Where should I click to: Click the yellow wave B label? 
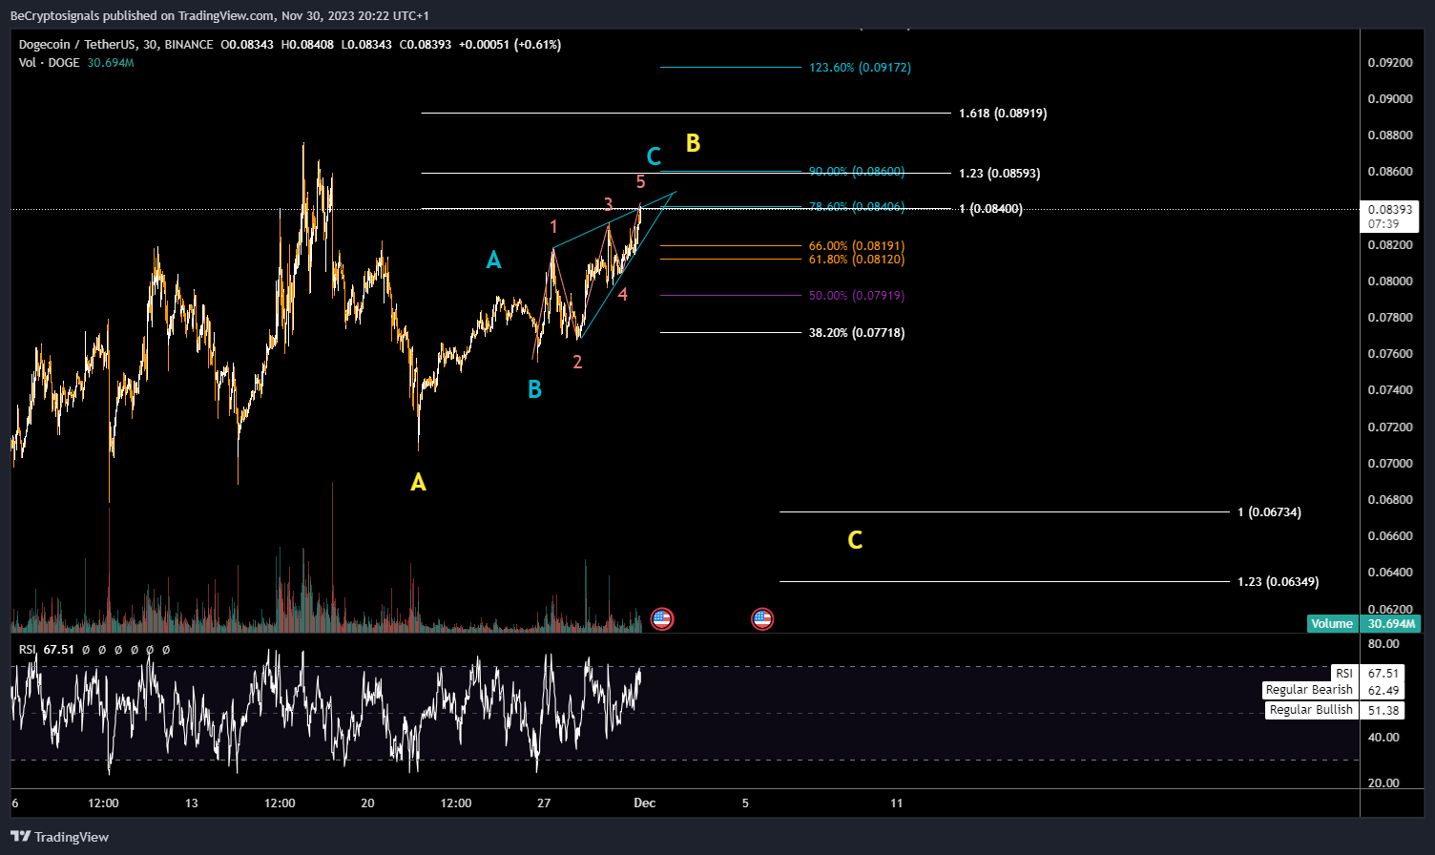coord(693,143)
